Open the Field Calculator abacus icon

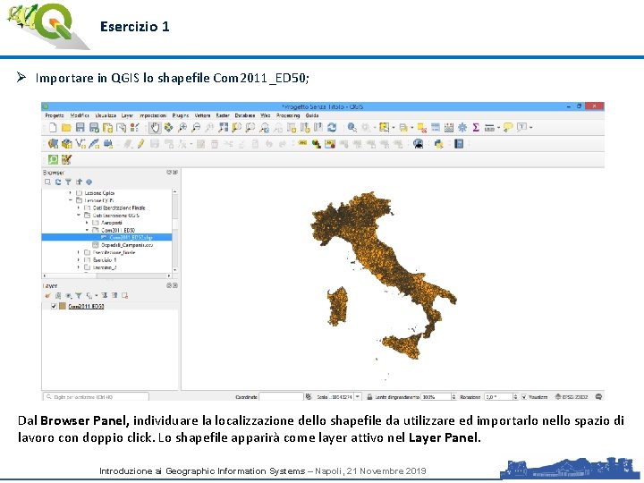449,128
